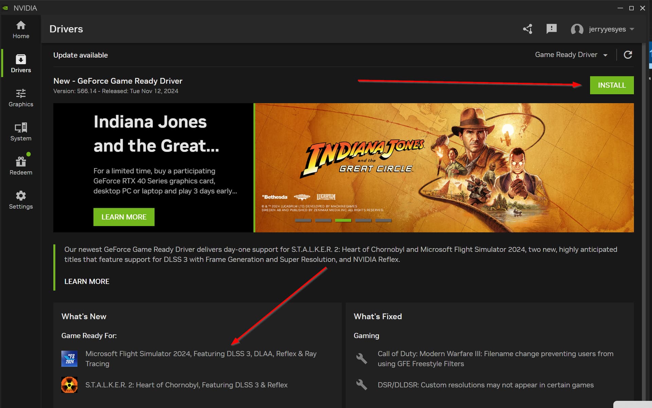Expand the jerryyesyes account menu chevron

[632, 29]
